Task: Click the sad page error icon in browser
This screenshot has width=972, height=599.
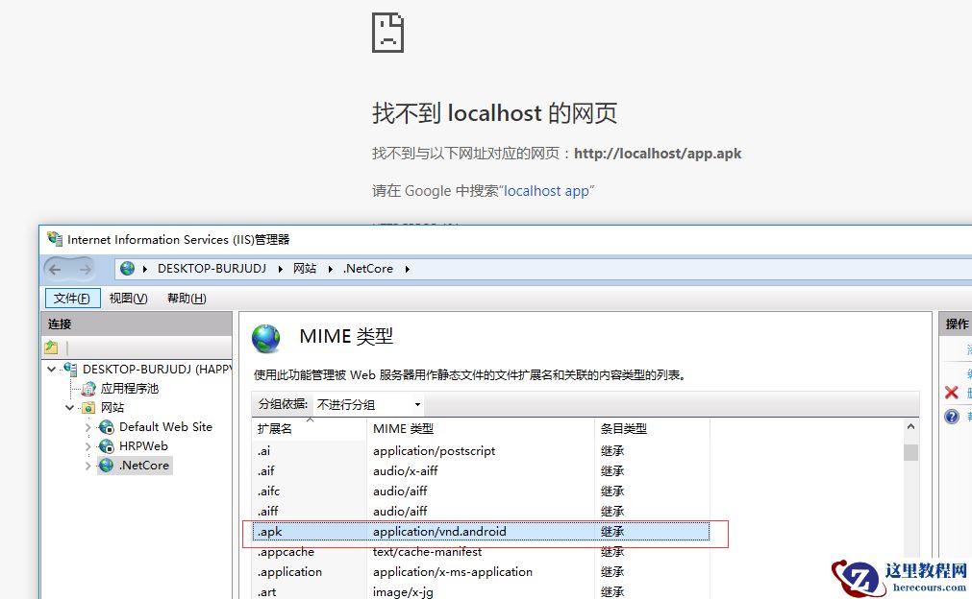Action: (388, 33)
